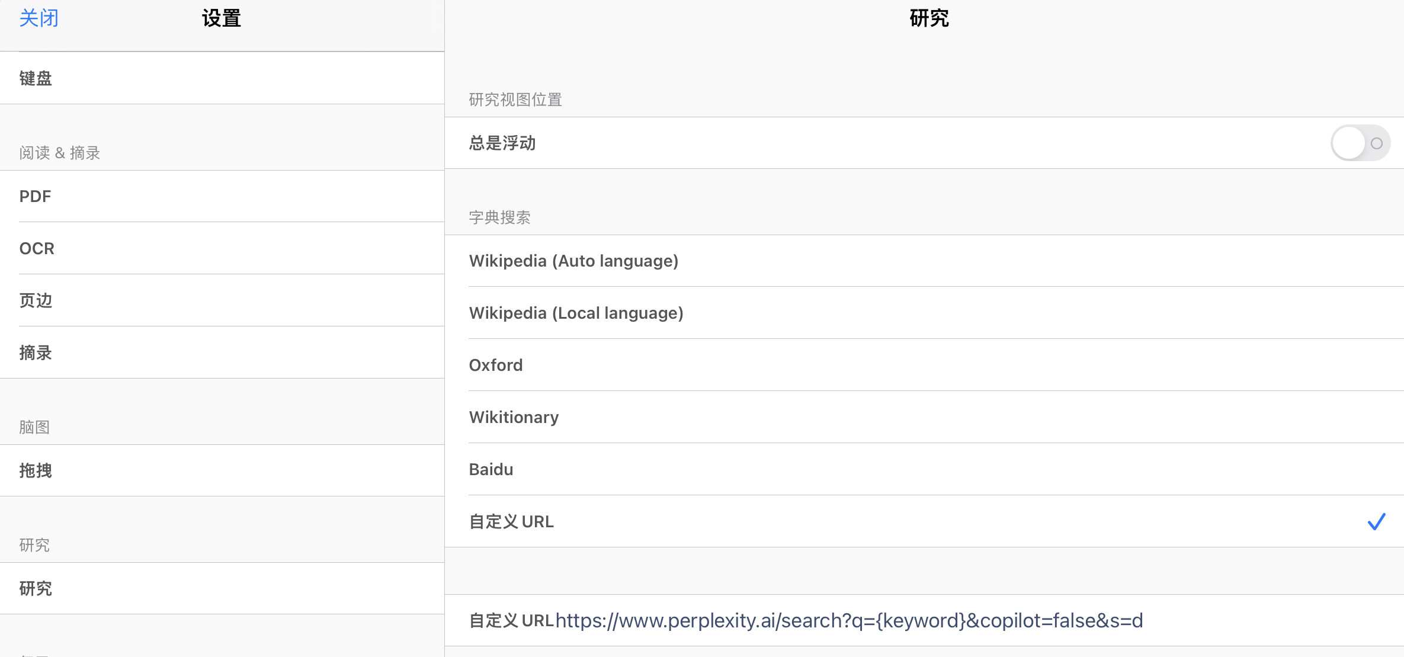Select Baidu dictionary search

point(924,469)
